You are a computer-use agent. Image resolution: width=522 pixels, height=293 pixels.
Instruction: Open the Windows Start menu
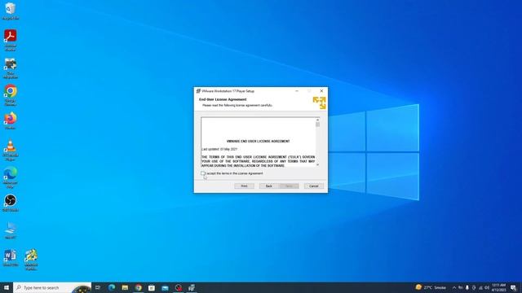click(7, 287)
